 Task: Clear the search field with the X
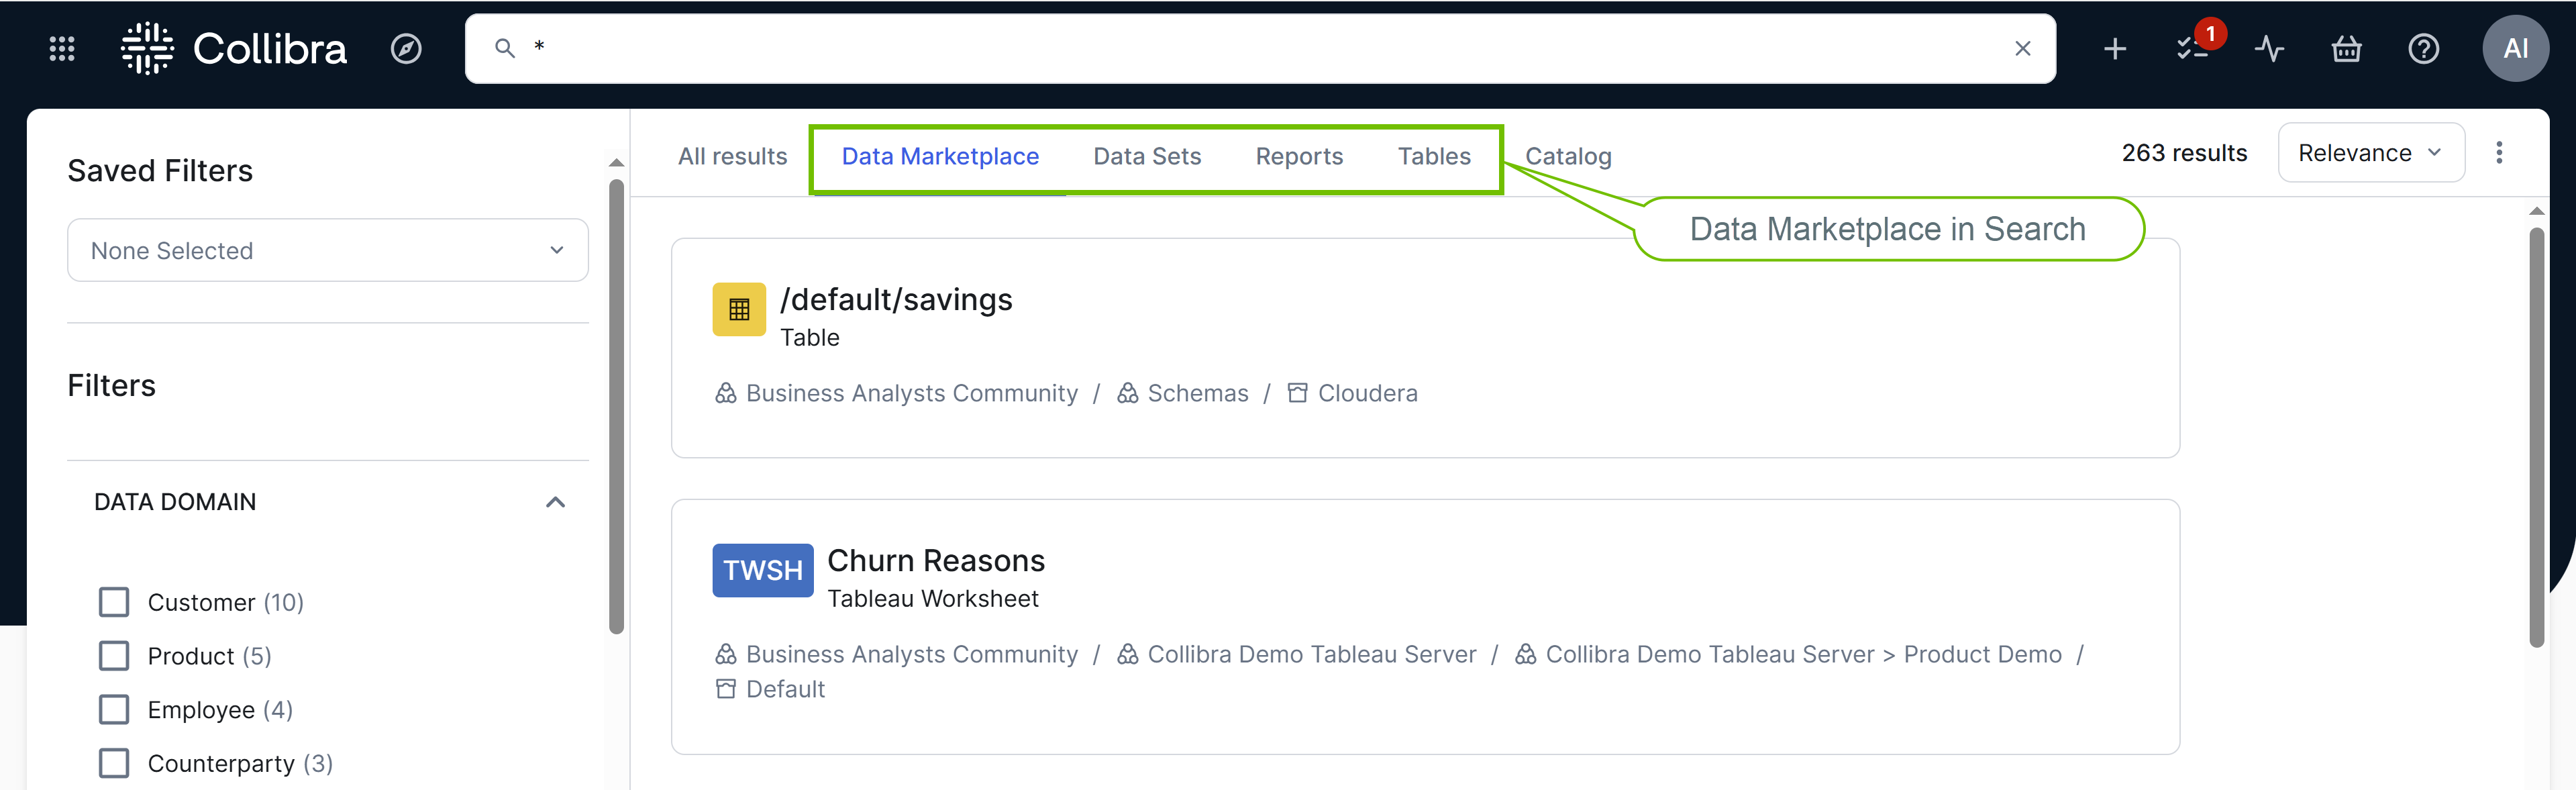coord(2023,48)
